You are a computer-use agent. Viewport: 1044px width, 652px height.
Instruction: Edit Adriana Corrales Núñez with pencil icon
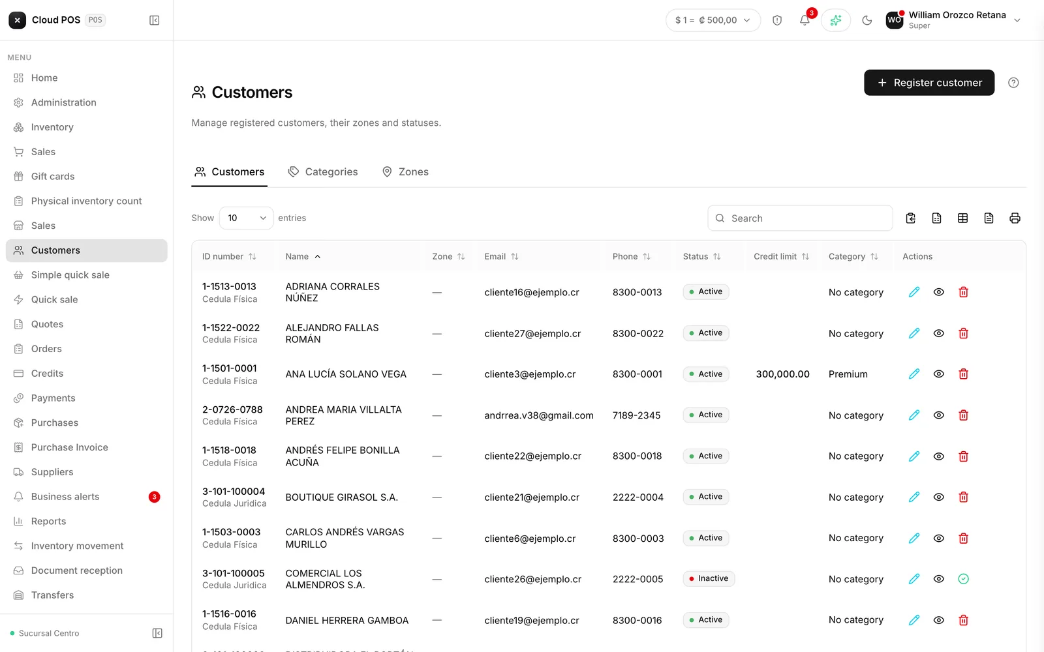point(914,292)
